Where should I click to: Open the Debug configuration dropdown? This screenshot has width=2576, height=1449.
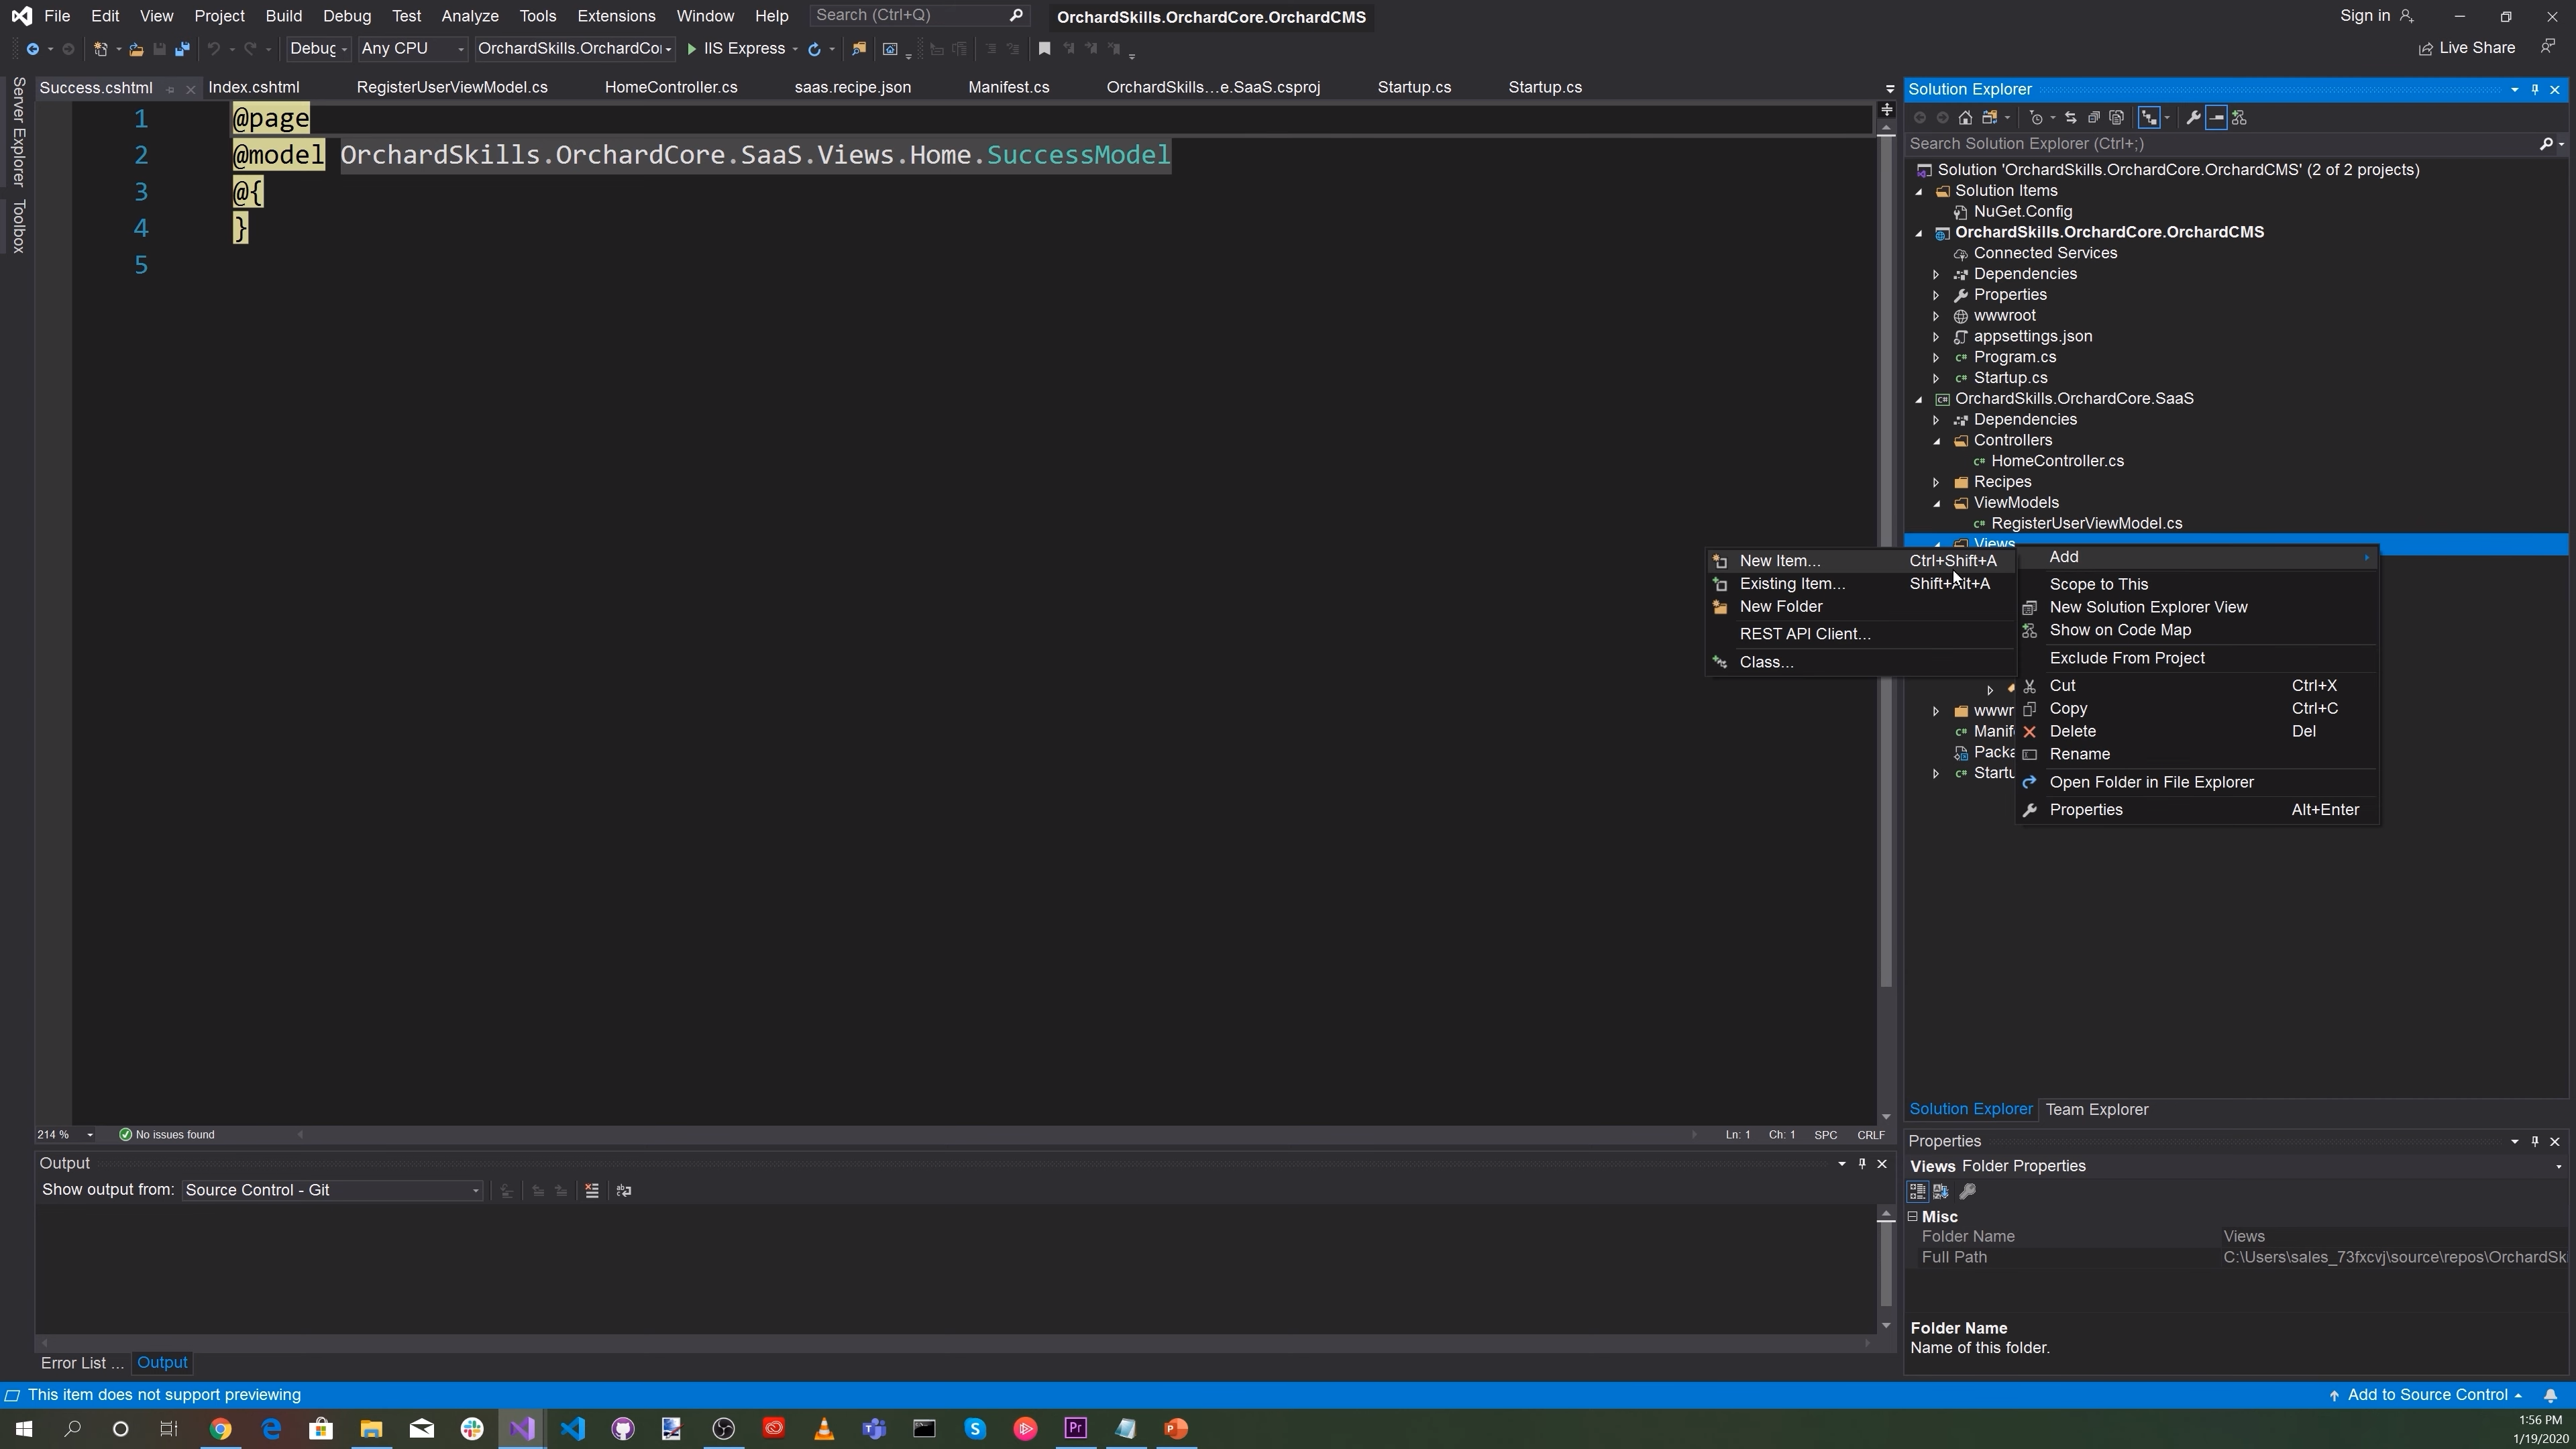pos(318,49)
